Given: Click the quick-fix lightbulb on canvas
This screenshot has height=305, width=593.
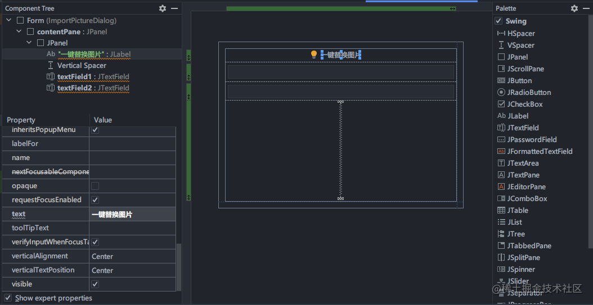Looking at the screenshot, I should [x=313, y=54].
